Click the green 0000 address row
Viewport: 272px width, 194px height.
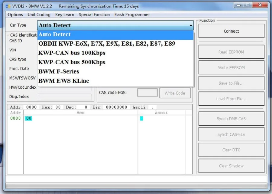click(x=15, y=118)
